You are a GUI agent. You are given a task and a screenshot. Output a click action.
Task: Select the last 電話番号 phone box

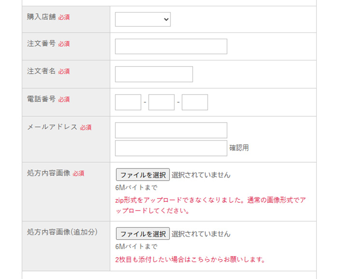(195, 102)
